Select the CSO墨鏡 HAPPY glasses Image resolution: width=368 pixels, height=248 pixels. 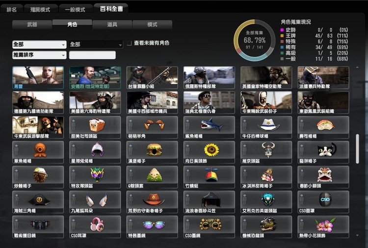(x=209, y=226)
